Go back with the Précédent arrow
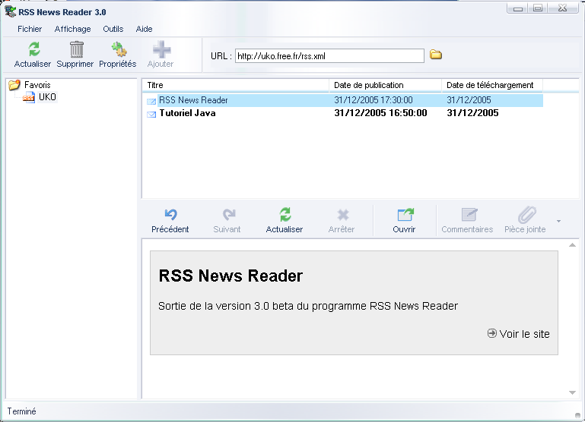This screenshot has width=585, height=422. [171, 214]
